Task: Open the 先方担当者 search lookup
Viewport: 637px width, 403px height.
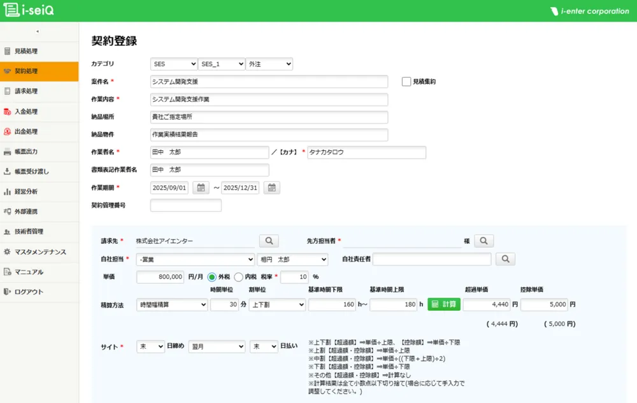Action: pyautogui.click(x=485, y=241)
